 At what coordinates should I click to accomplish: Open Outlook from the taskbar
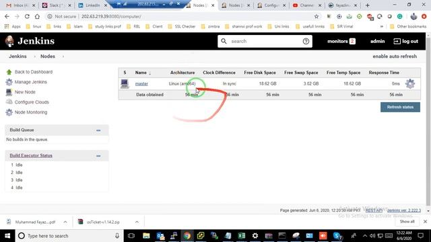(x=160, y=236)
